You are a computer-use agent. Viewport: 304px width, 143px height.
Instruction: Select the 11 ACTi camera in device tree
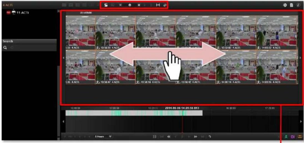point(18,13)
